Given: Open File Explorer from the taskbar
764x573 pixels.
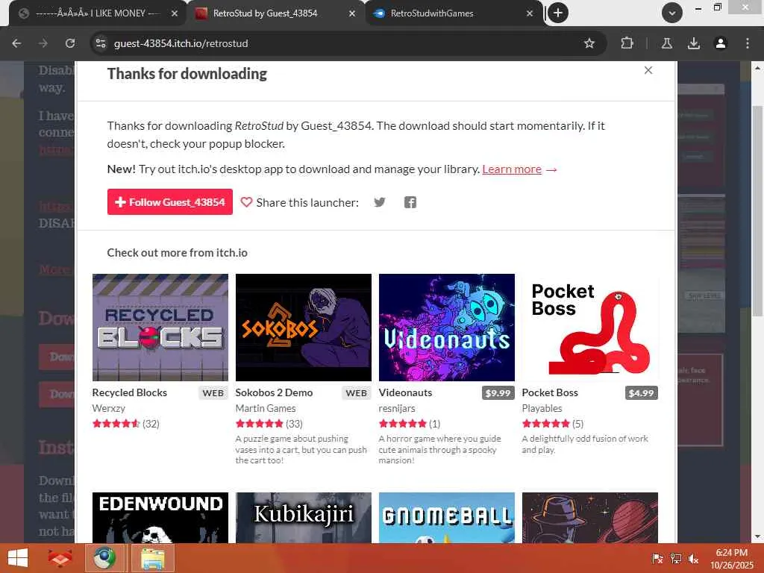Looking at the screenshot, I should point(153,558).
